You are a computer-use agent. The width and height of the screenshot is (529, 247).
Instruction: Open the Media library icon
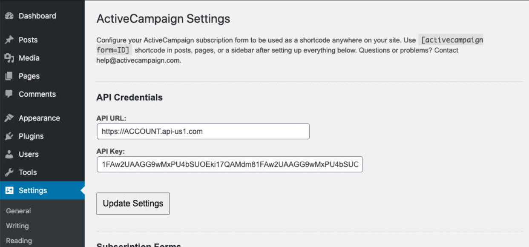tap(9, 58)
